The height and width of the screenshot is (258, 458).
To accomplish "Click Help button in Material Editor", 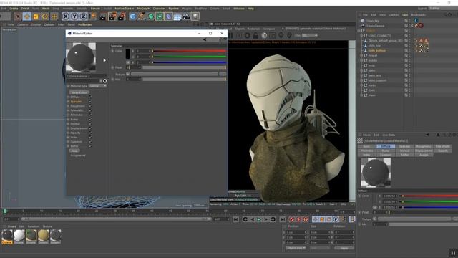I will coord(74,150).
